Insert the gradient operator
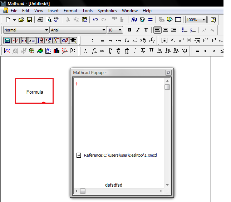Screen dimensions: 231x202 pos(185,51)
